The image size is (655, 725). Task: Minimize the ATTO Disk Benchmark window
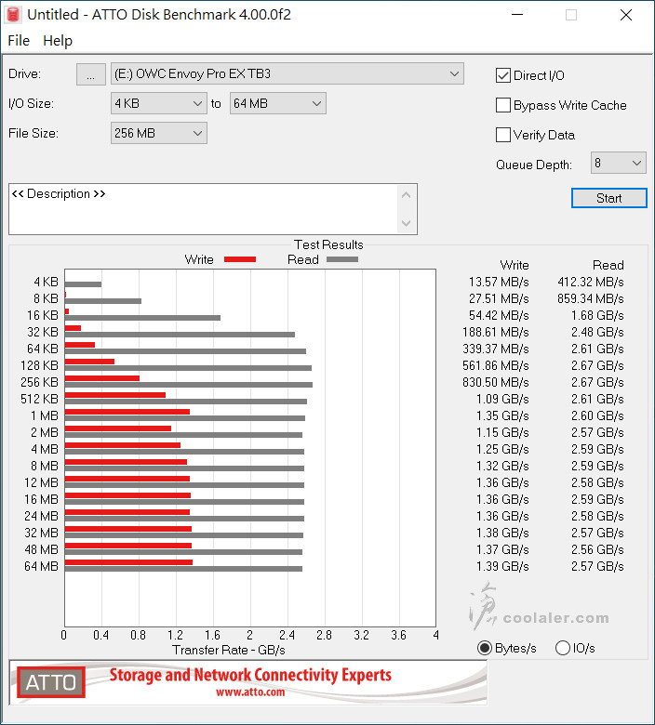click(517, 15)
